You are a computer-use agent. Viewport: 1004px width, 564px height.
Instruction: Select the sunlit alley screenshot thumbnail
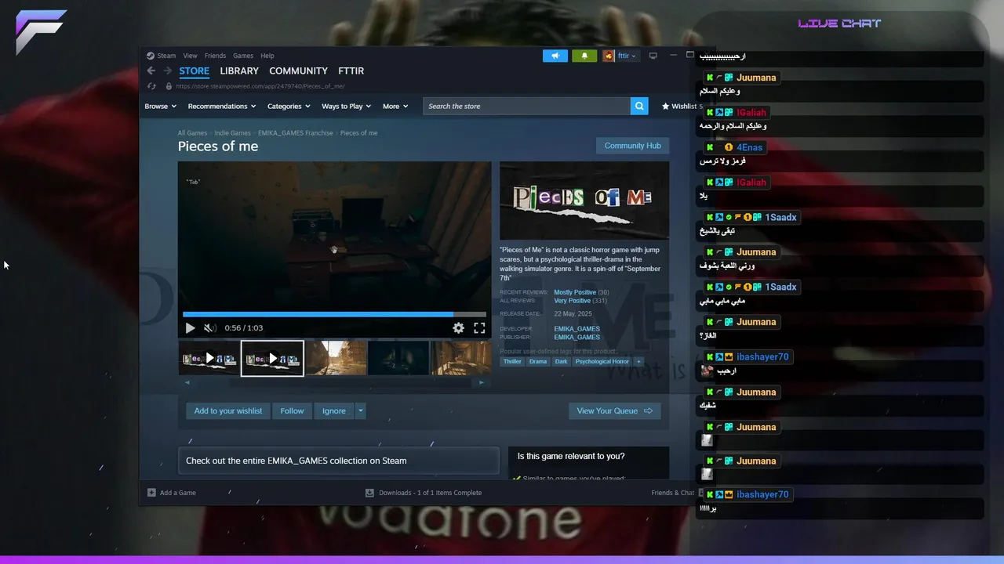(x=336, y=358)
